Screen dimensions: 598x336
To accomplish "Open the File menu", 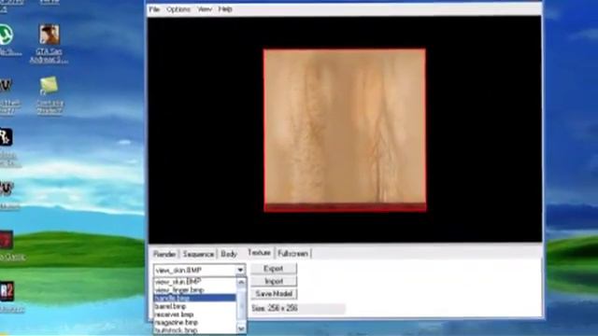I will (x=154, y=9).
